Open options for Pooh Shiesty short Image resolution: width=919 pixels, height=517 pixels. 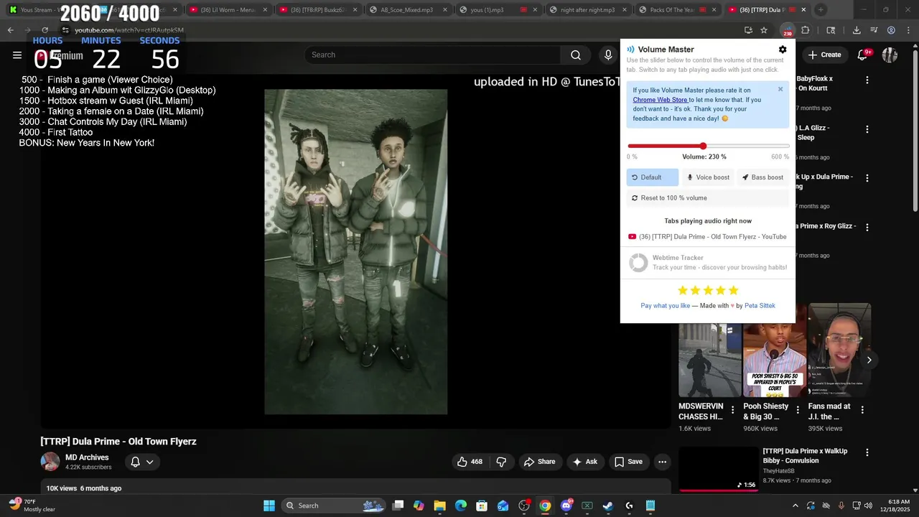pos(797,410)
